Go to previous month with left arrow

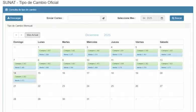click(16, 35)
